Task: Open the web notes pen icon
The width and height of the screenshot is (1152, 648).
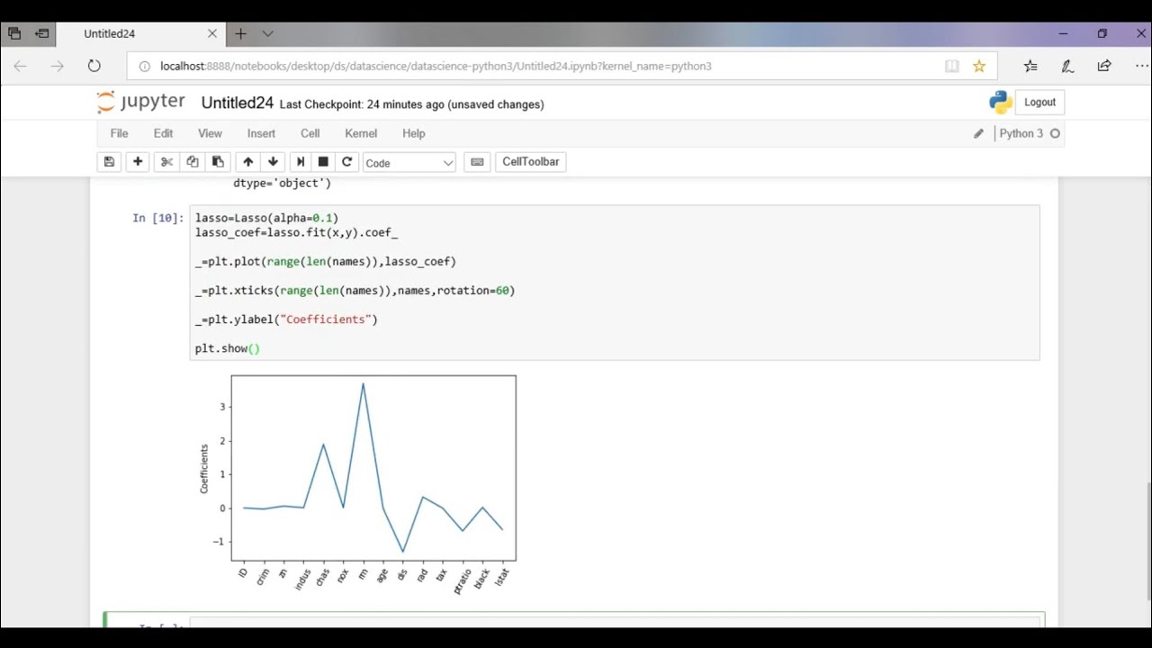Action: point(1067,66)
